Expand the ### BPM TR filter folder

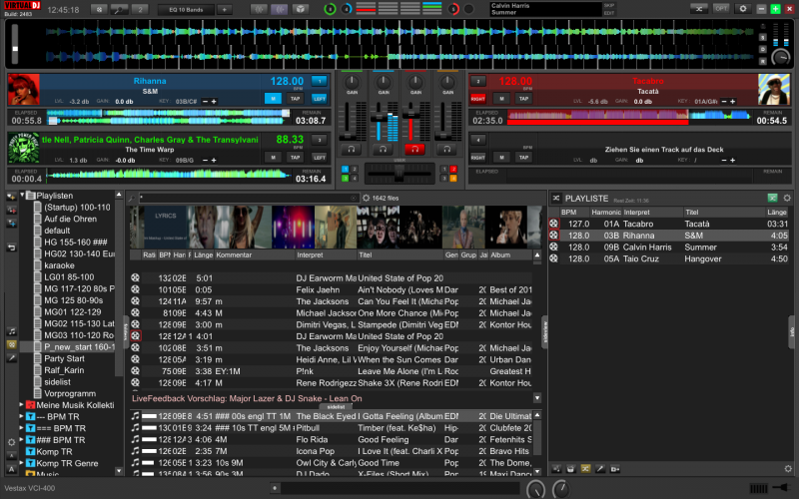pyautogui.click(x=21, y=440)
